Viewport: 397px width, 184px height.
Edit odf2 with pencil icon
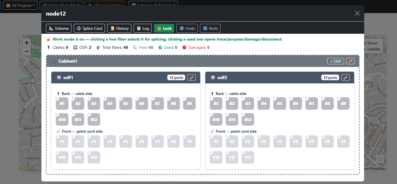(x=345, y=77)
